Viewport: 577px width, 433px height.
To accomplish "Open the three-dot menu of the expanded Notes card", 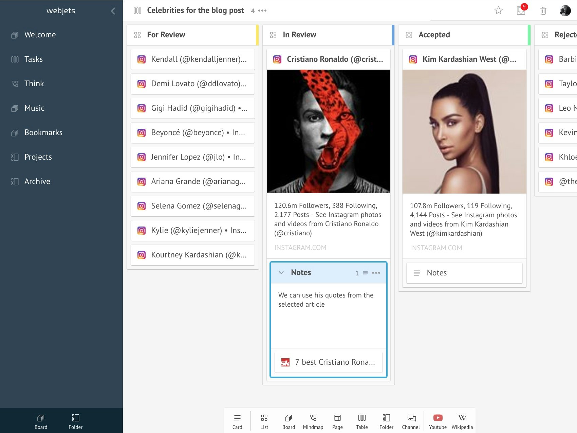I will (x=376, y=273).
